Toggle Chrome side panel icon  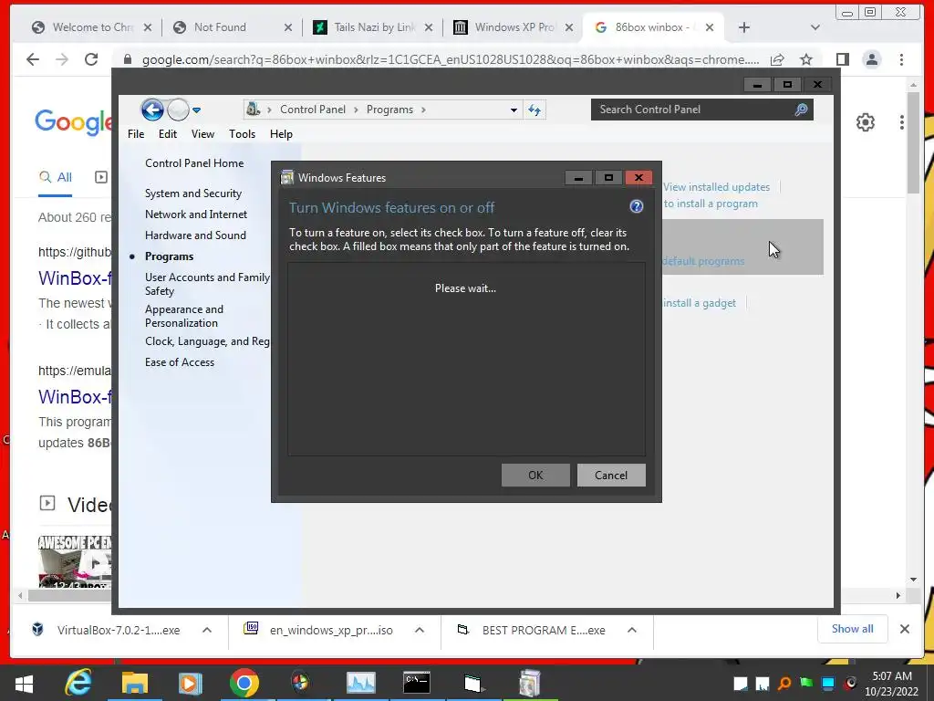tap(842, 59)
